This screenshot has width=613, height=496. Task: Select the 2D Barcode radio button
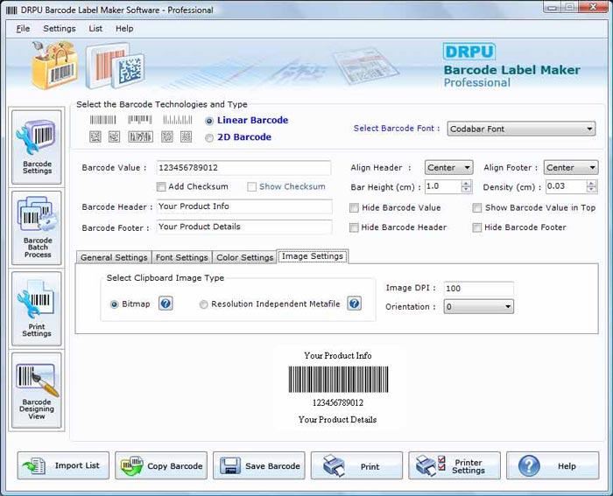pyautogui.click(x=209, y=137)
